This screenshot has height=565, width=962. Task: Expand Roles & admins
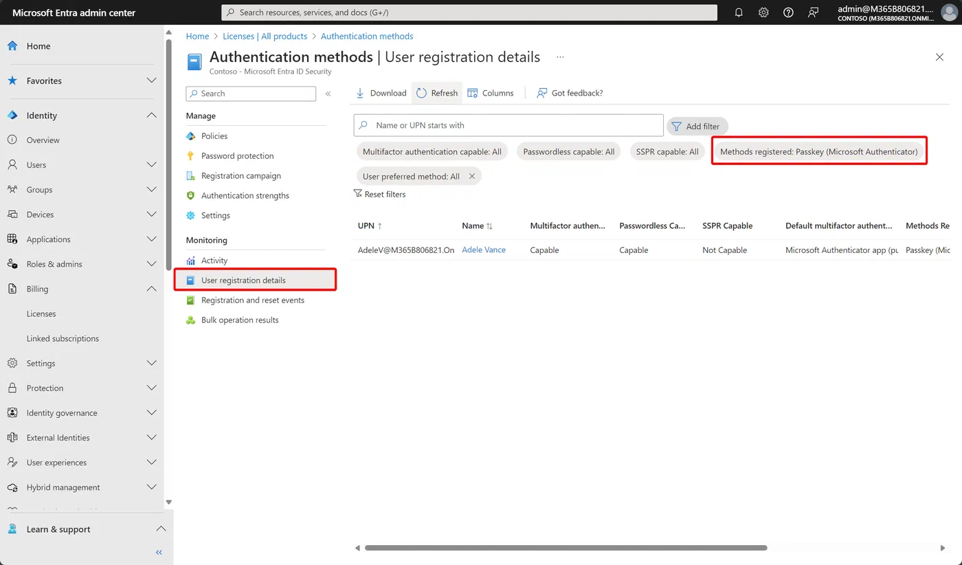(152, 264)
